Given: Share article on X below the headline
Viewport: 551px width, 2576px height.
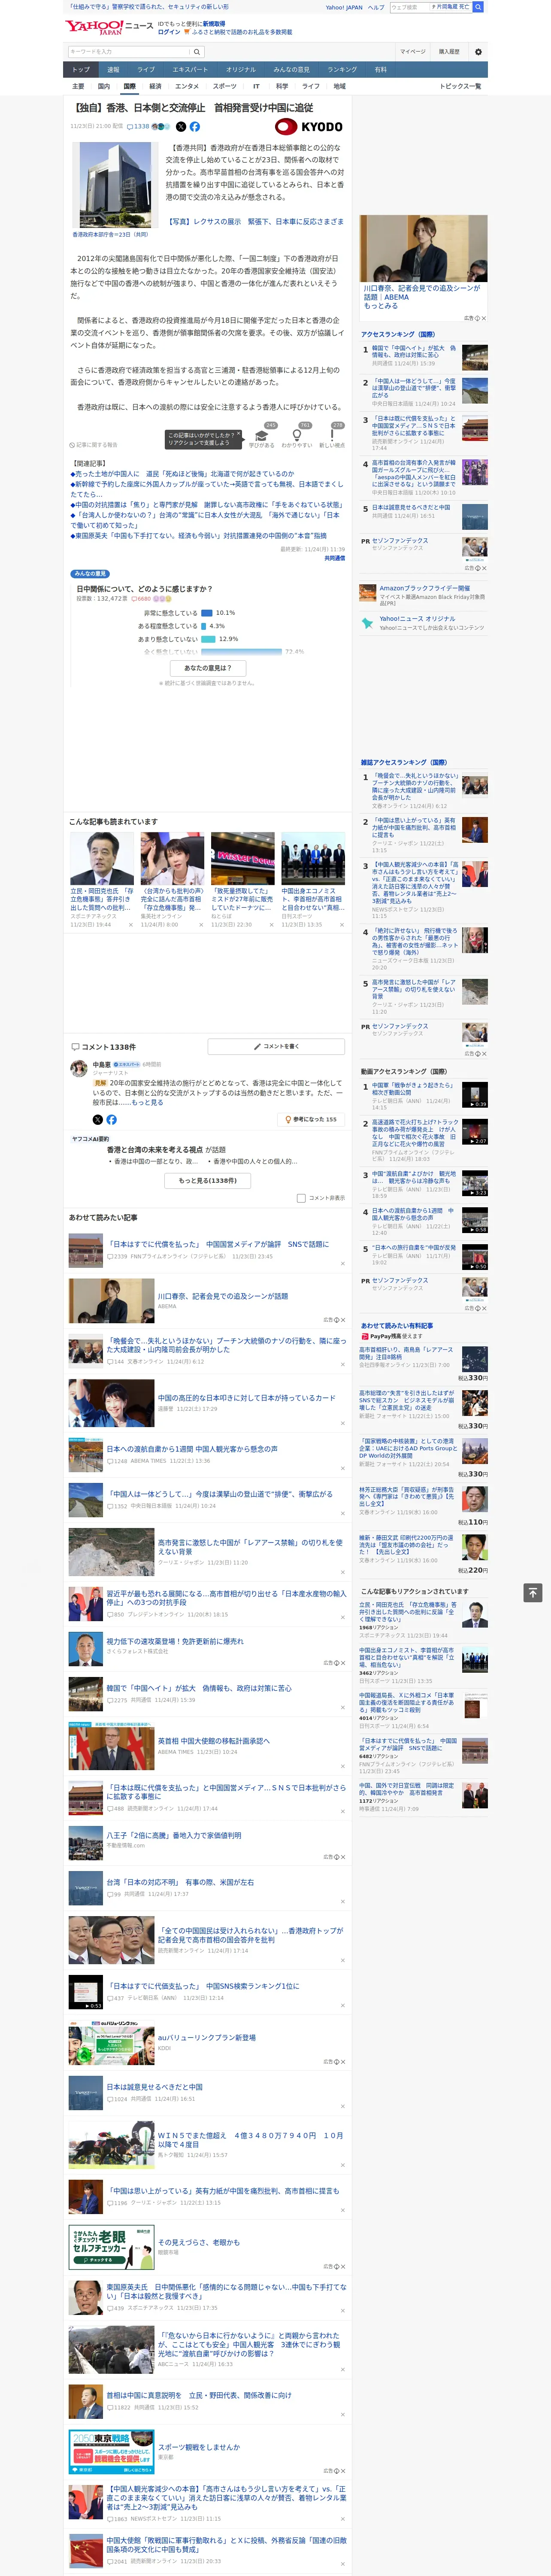Looking at the screenshot, I should [x=181, y=127].
